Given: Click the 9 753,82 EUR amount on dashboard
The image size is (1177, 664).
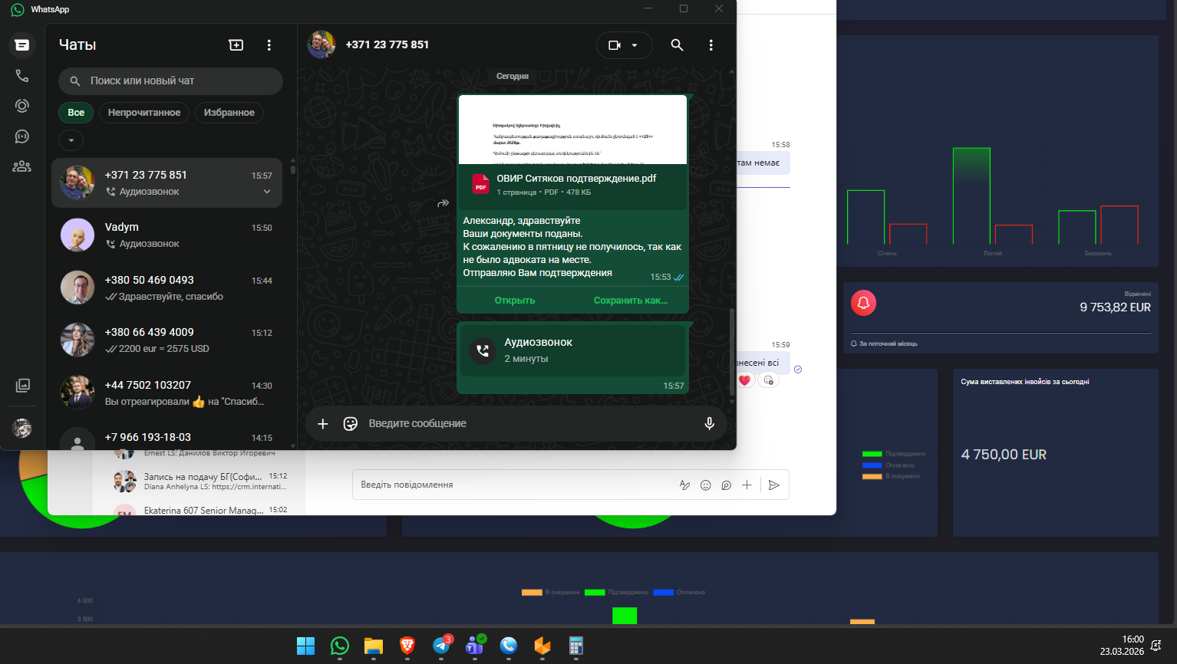Looking at the screenshot, I should click(1116, 307).
